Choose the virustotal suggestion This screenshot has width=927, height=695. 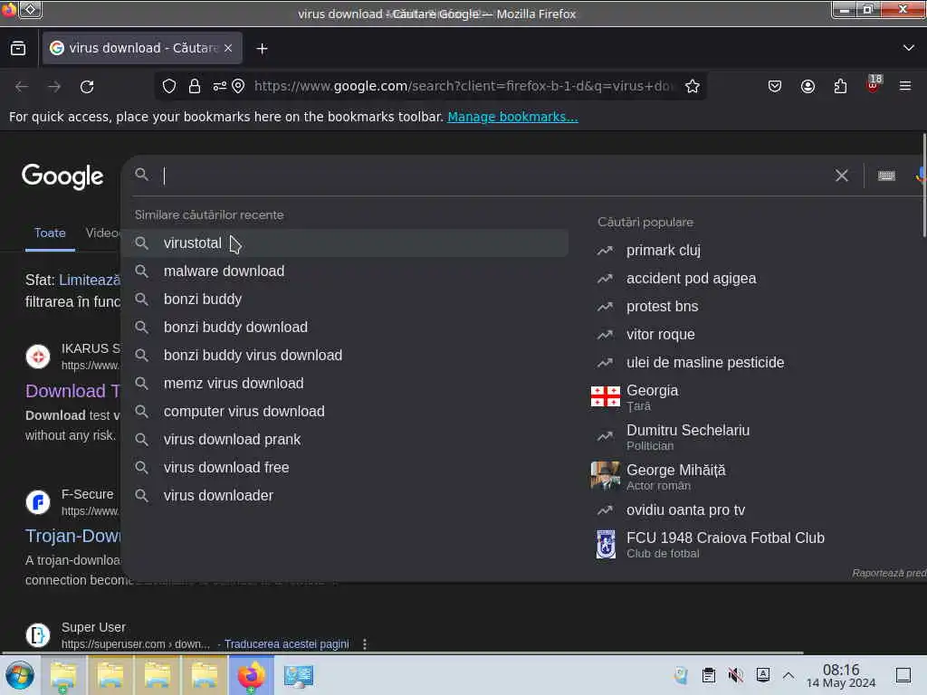(345, 243)
